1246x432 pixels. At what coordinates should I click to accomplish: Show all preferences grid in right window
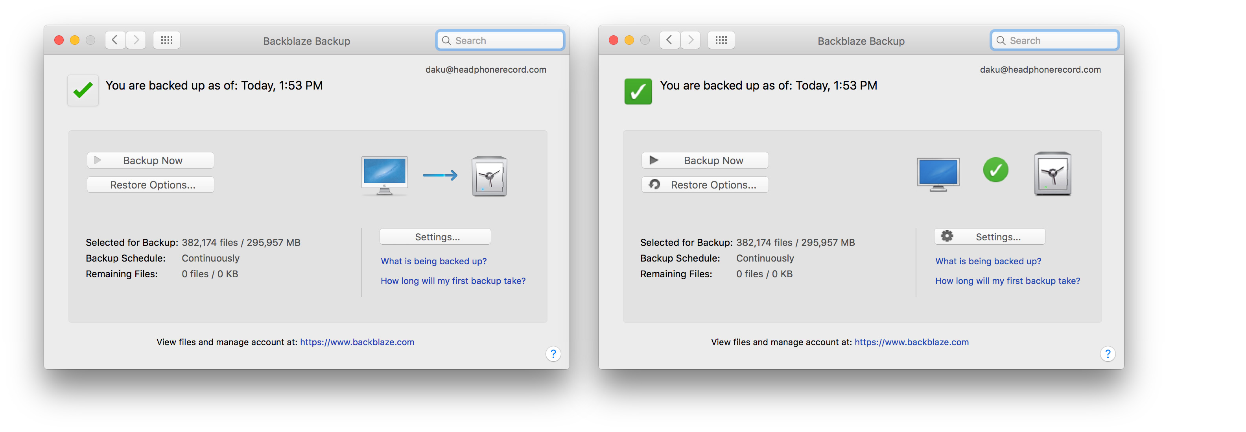pos(721,40)
